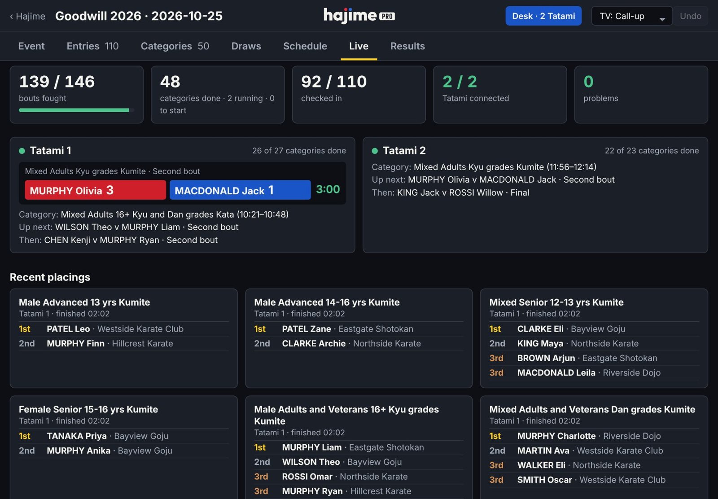Open Desk · 2 Tatami button
The image size is (718, 499).
[x=543, y=16]
